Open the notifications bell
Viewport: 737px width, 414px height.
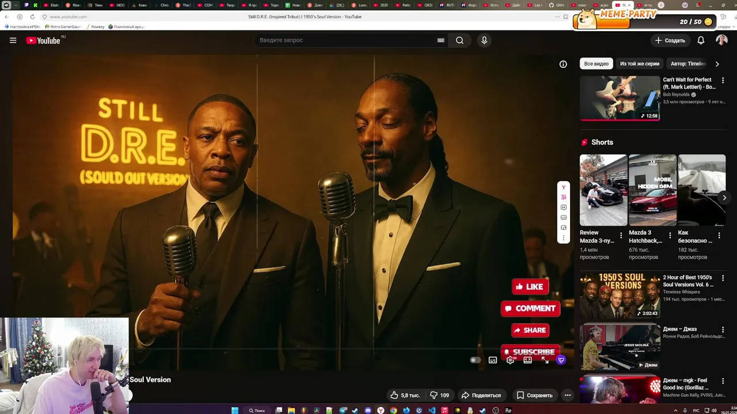pyautogui.click(x=701, y=40)
